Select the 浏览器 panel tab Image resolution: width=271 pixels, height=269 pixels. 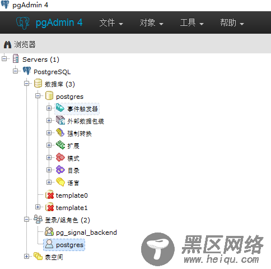coord(25,45)
